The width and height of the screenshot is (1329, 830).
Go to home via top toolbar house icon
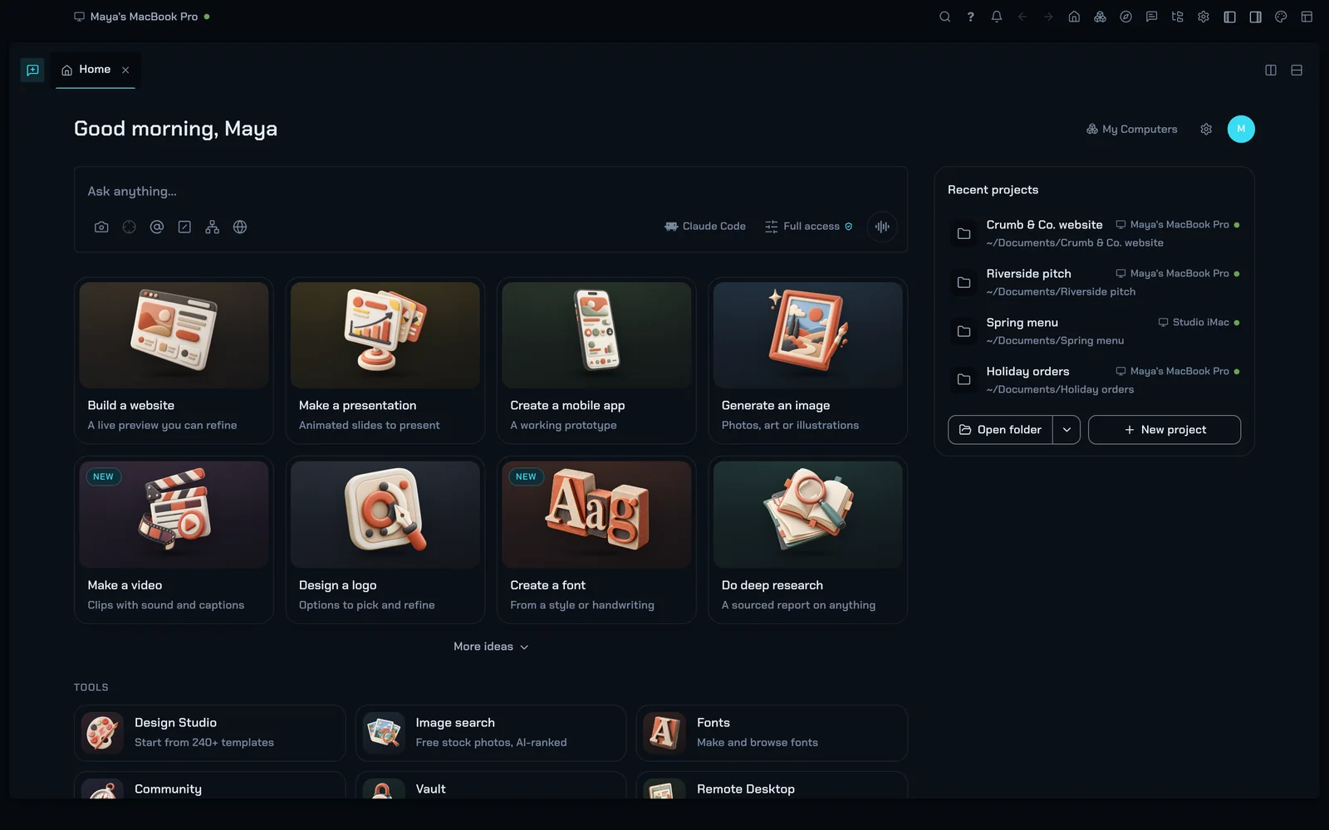(1074, 17)
